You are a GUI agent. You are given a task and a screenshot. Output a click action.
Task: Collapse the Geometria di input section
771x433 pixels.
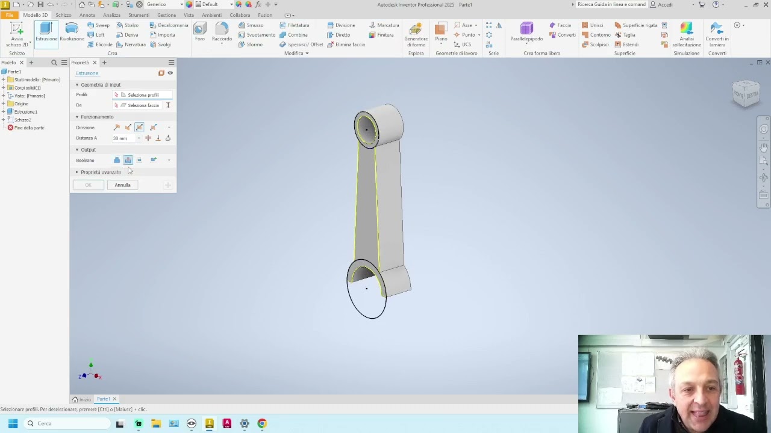77,85
